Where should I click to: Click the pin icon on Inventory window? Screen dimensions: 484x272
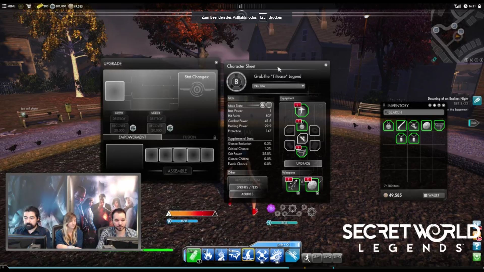click(x=384, y=105)
